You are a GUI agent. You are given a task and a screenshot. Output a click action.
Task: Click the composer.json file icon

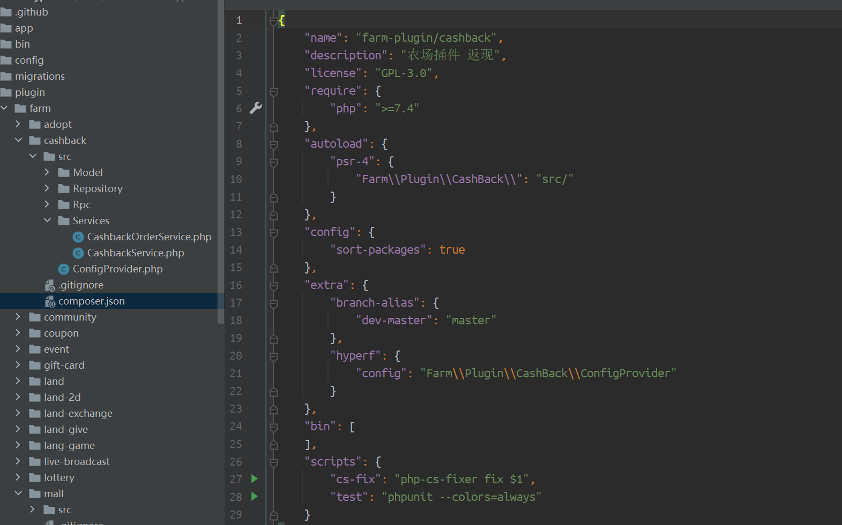(50, 301)
